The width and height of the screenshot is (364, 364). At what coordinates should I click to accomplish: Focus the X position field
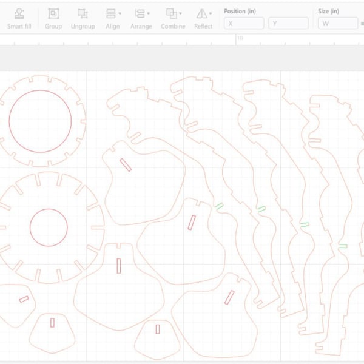coord(244,23)
